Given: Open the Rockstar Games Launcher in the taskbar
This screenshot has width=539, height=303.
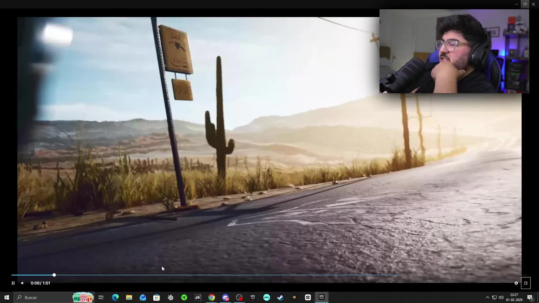Looking at the screenshot, I should tap(294, 298).
